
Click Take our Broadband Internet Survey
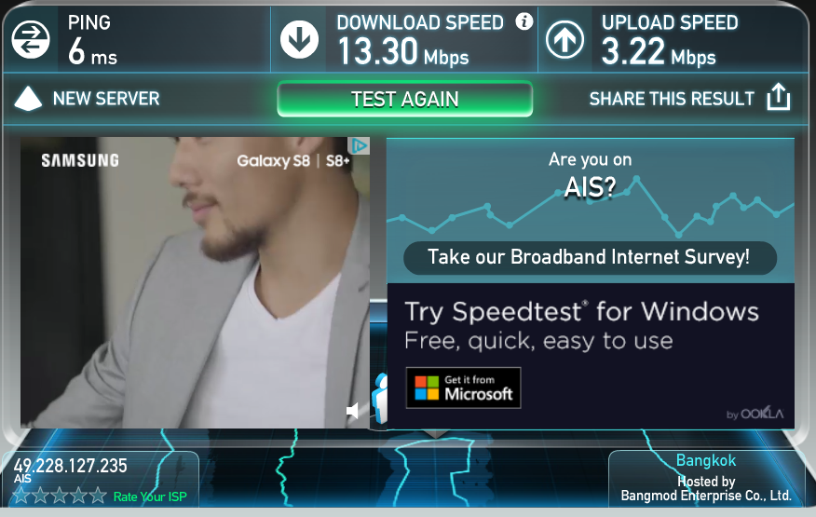[x=590, y=258]
